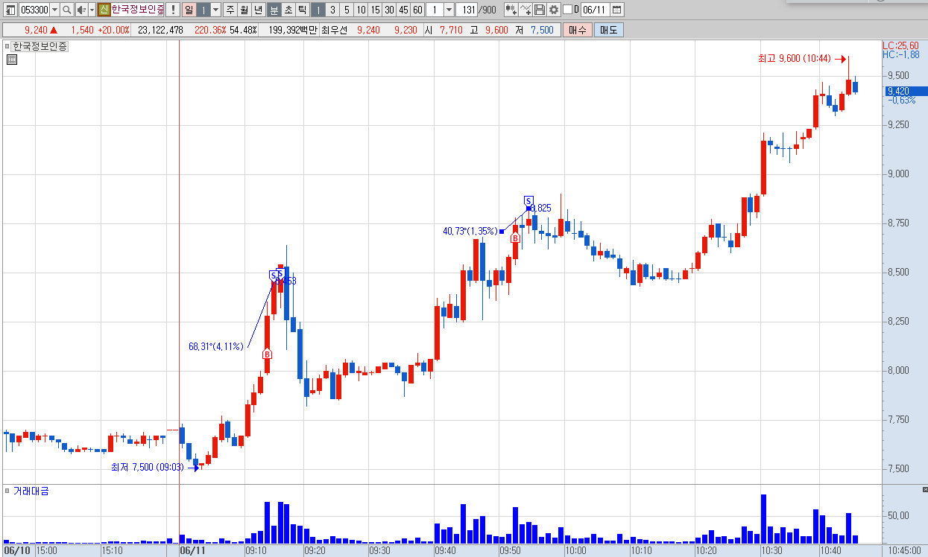Toggle the D checkbox in toolbar
Image resolution: width=928 pixels, height=557 pixels.
click(567, 10)
